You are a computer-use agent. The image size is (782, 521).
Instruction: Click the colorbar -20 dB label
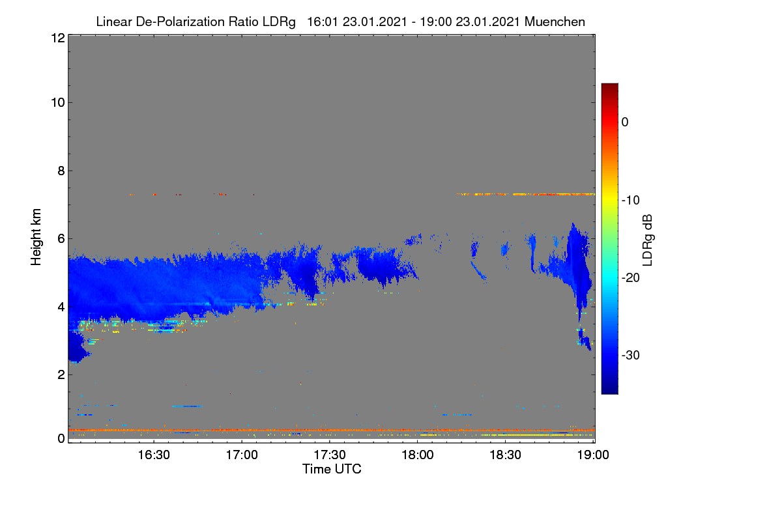(x=630, y=277)
